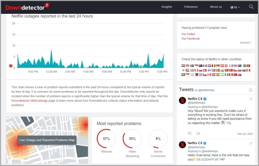
Task: Click the @Netflixhelps handle on Hey Steve tweet
Action: point(196,103)
